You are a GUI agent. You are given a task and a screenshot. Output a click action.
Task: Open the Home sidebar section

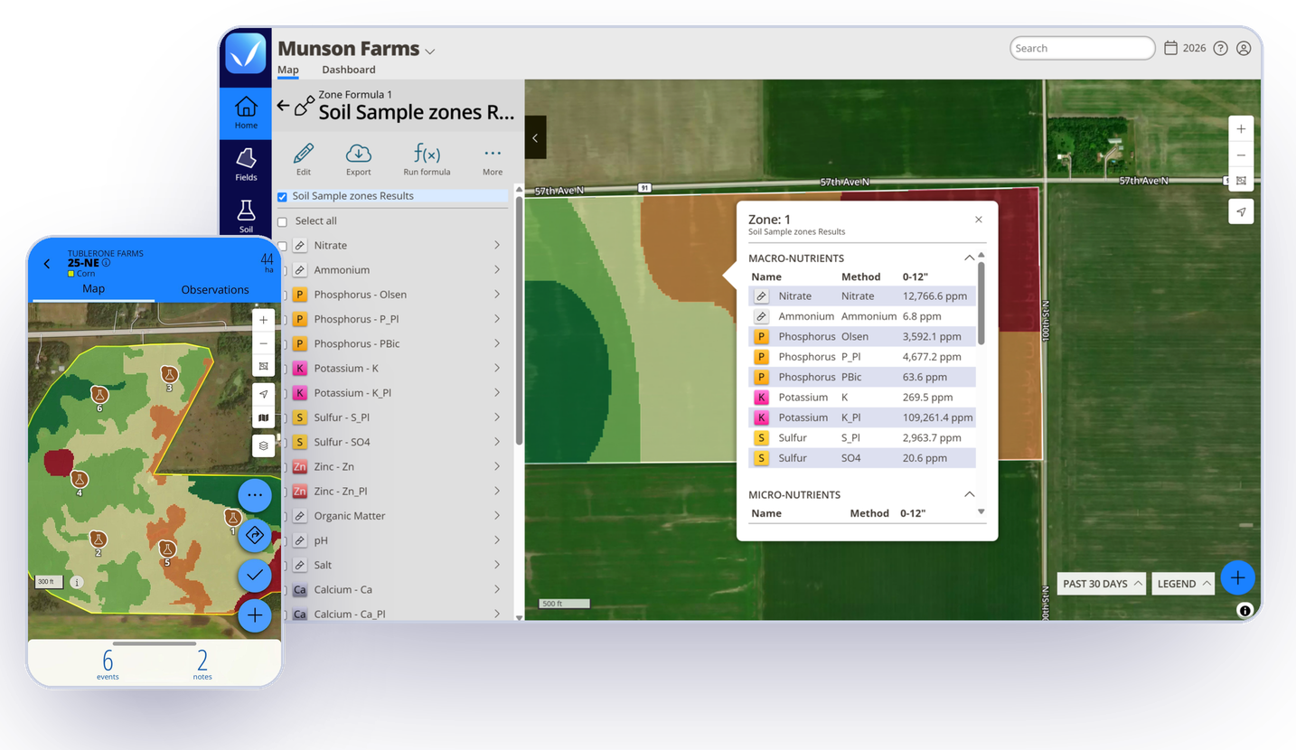tap(246, 113)
